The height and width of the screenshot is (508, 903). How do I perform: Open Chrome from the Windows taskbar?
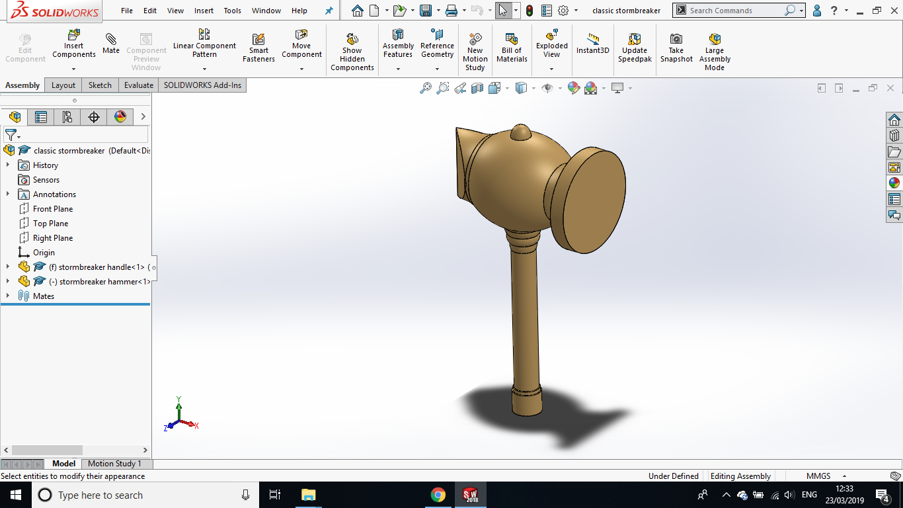pyautogui.click(x=438, y=495)
